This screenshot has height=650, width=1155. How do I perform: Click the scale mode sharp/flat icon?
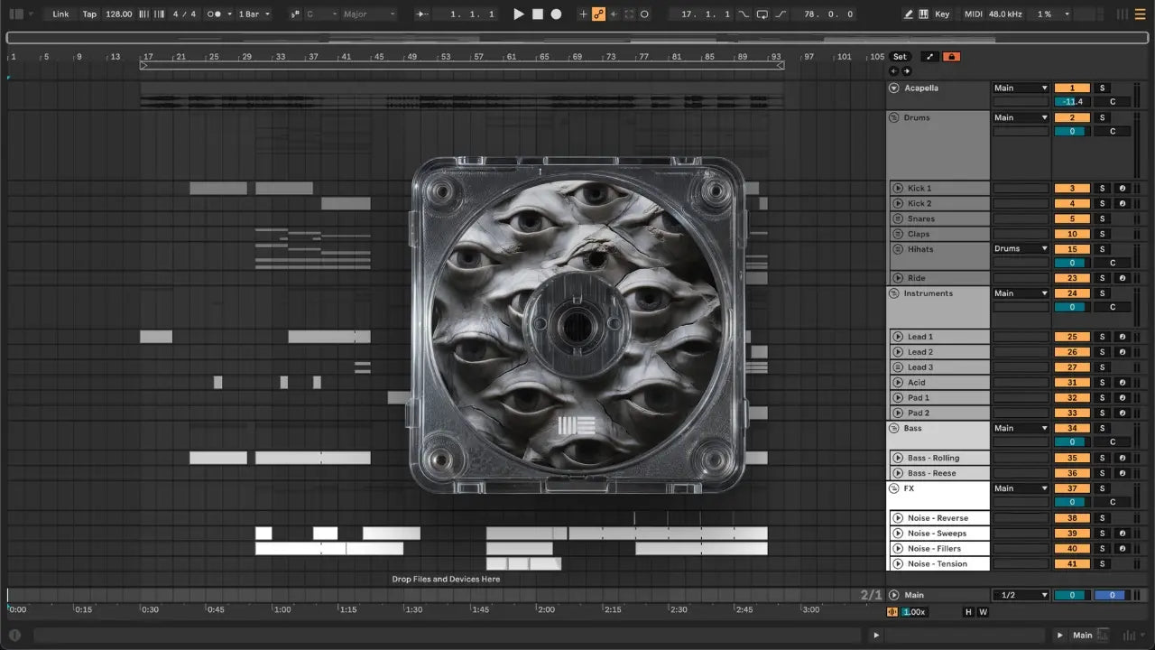click(x=295, y=14)
